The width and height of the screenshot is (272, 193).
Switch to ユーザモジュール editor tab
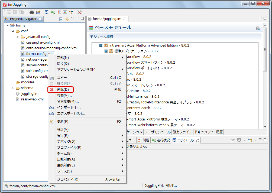(158, 132)
